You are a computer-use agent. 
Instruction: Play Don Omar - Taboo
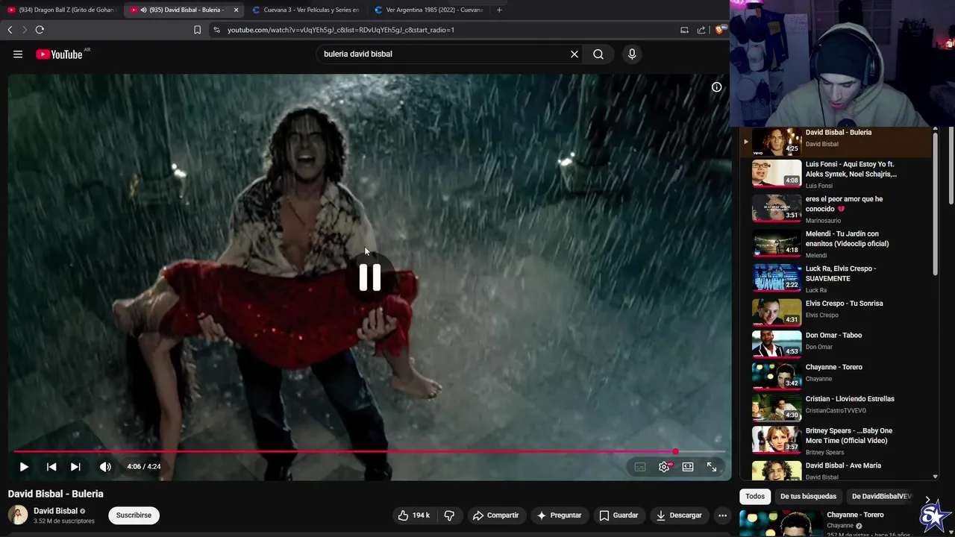pyautogui.click(x=836, y=342)
